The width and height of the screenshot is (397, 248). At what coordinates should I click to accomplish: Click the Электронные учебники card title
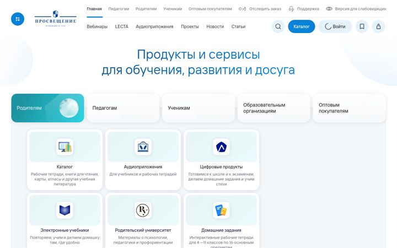point(65,230)
